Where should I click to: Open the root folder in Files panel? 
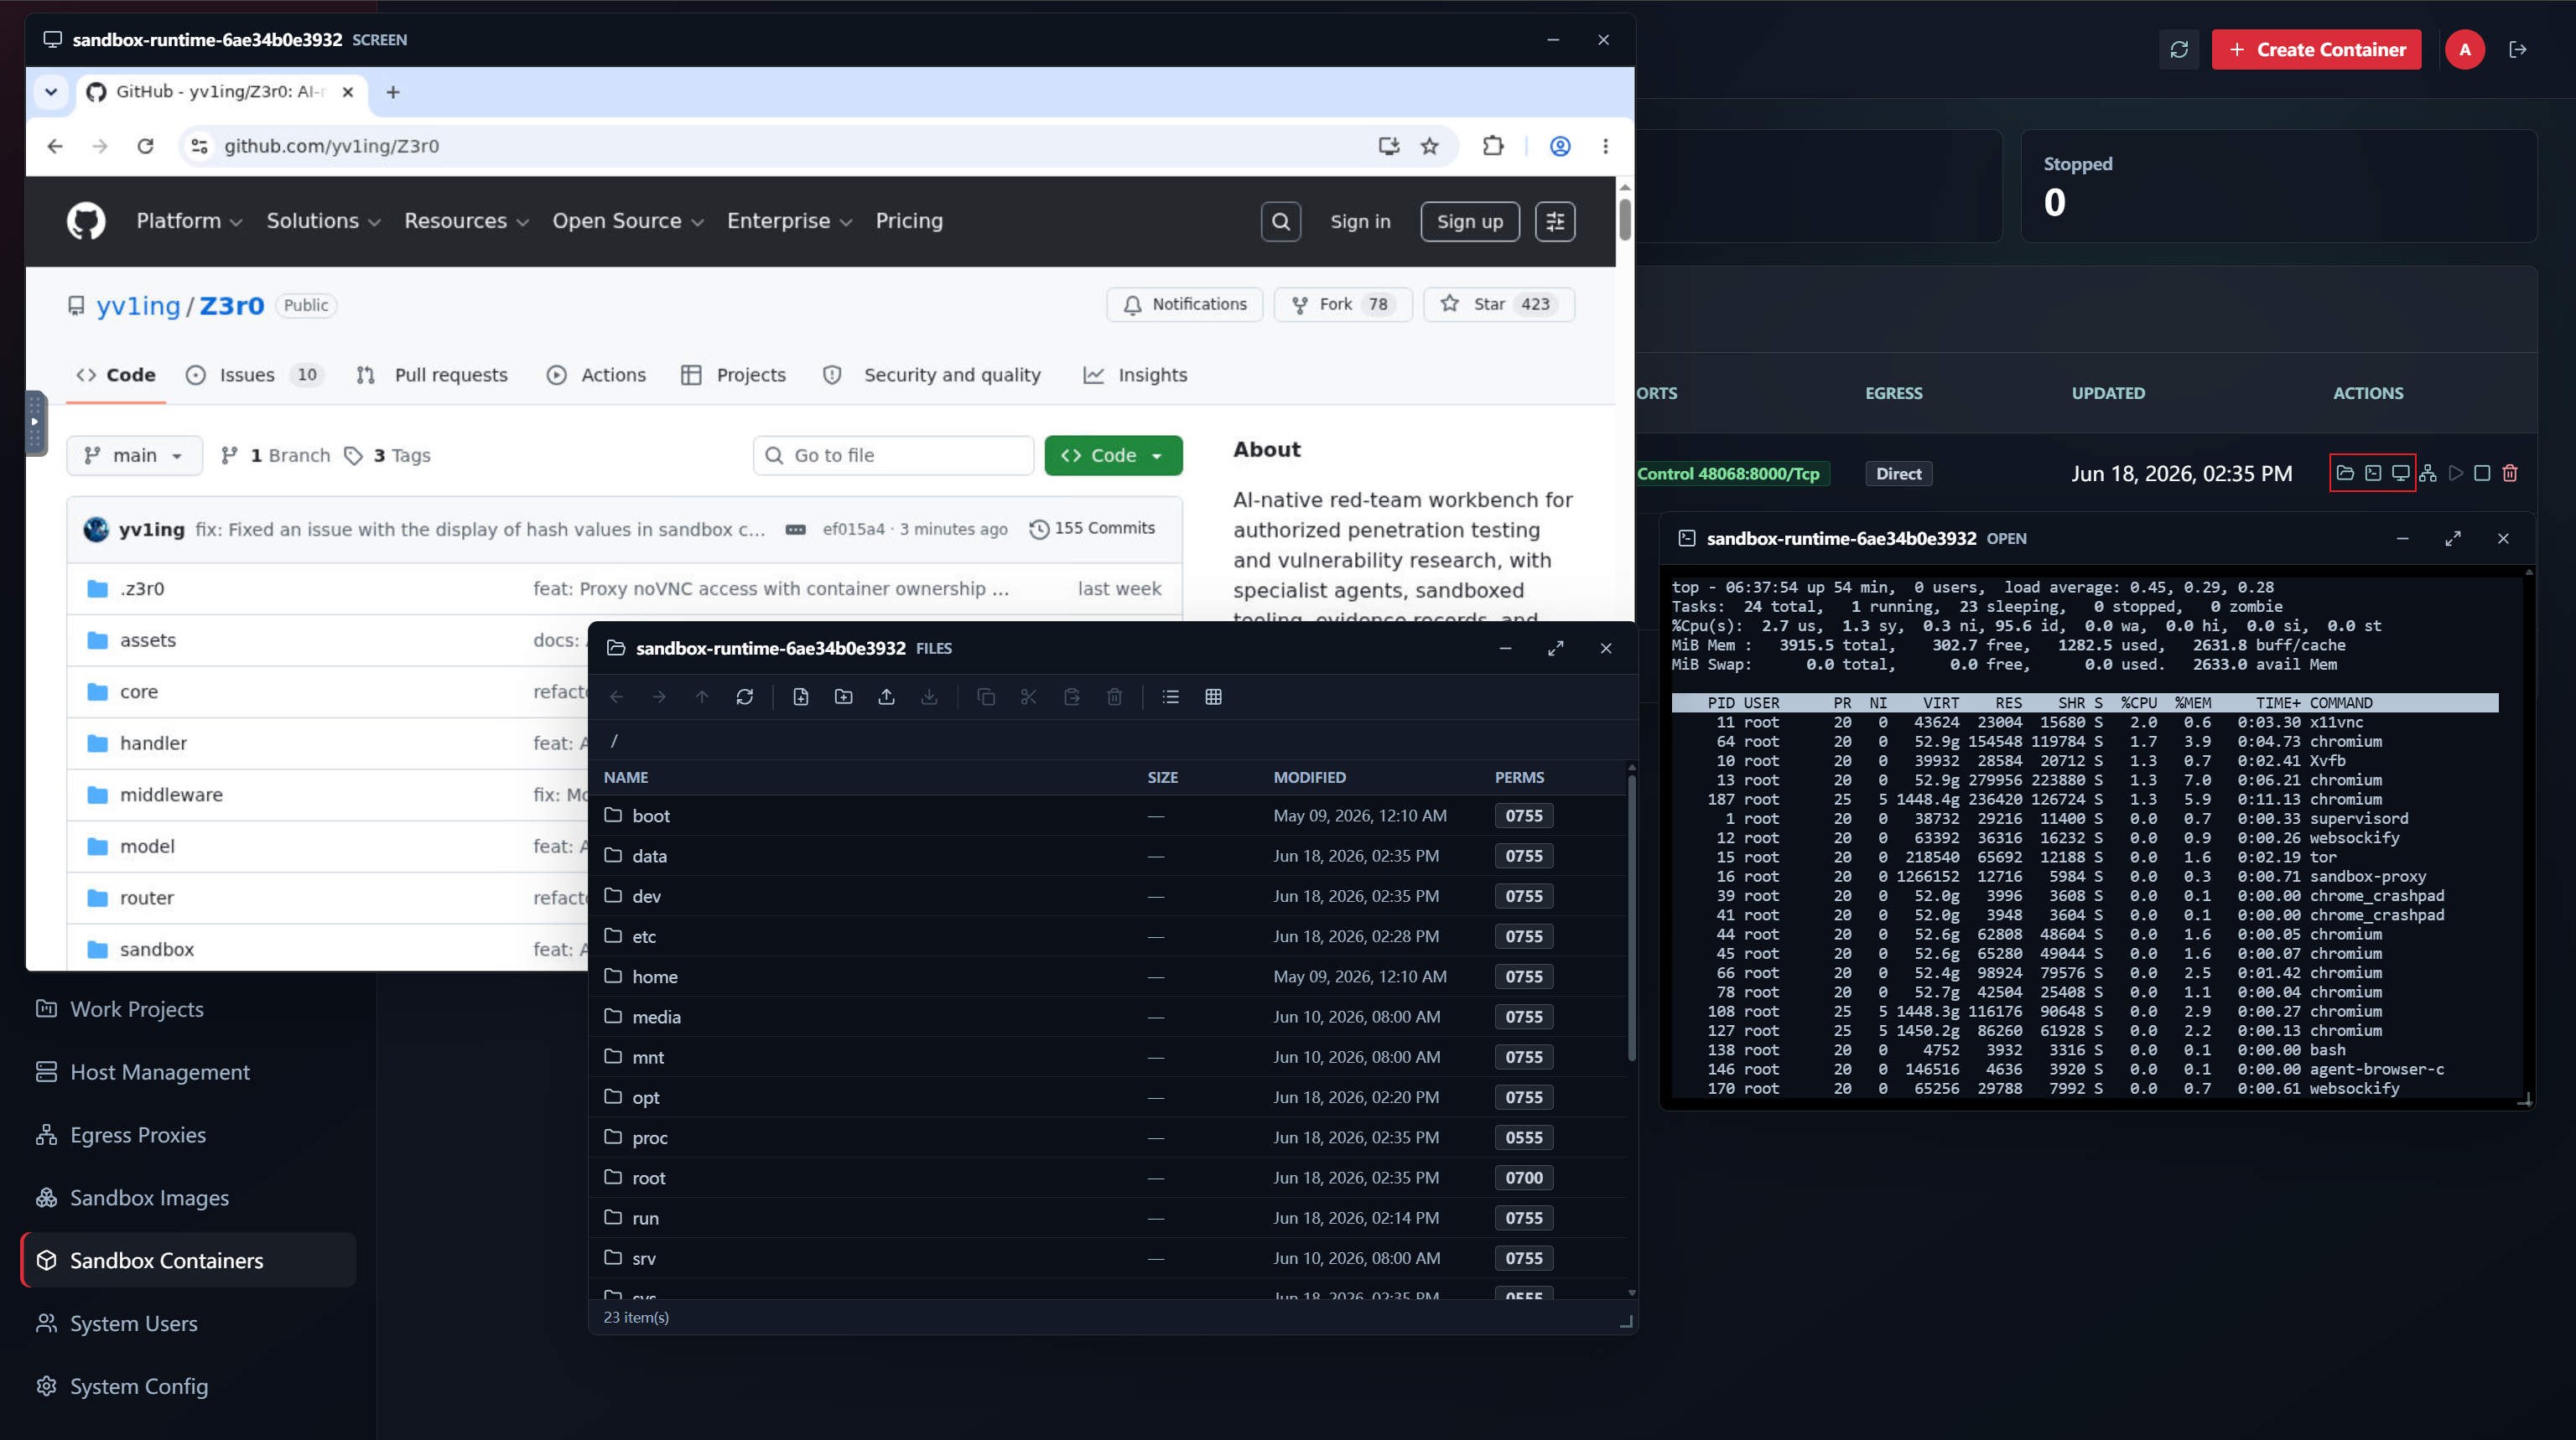[x=1106, y=1178]
